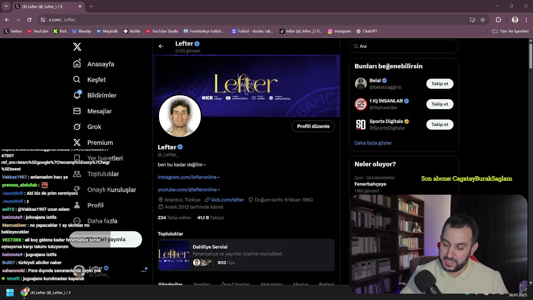Viewport: 533px width, 300px height.
Task: Open Lefter banner image
Action: click(247, 86)
